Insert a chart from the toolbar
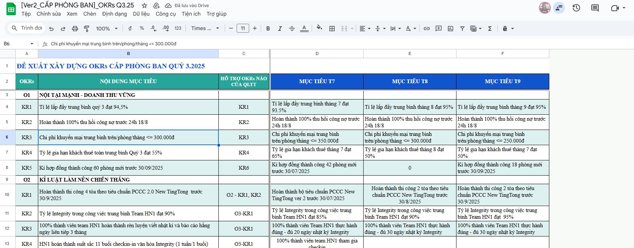 pyautogui.click(x=451, y=29)
